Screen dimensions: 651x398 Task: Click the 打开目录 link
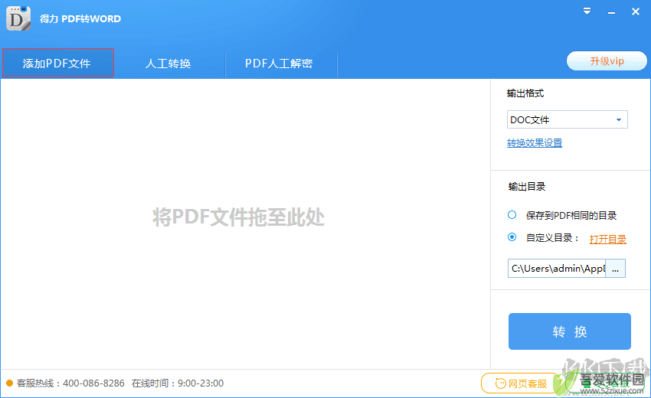click(x=608, y=239)
